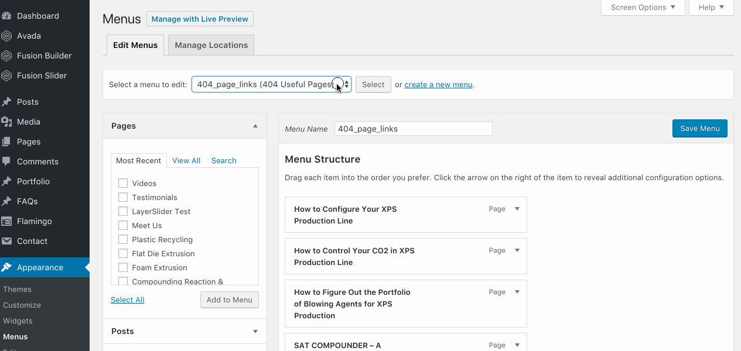Select the Most Recent pages tab
741x351 pixels.
[139, 160]
